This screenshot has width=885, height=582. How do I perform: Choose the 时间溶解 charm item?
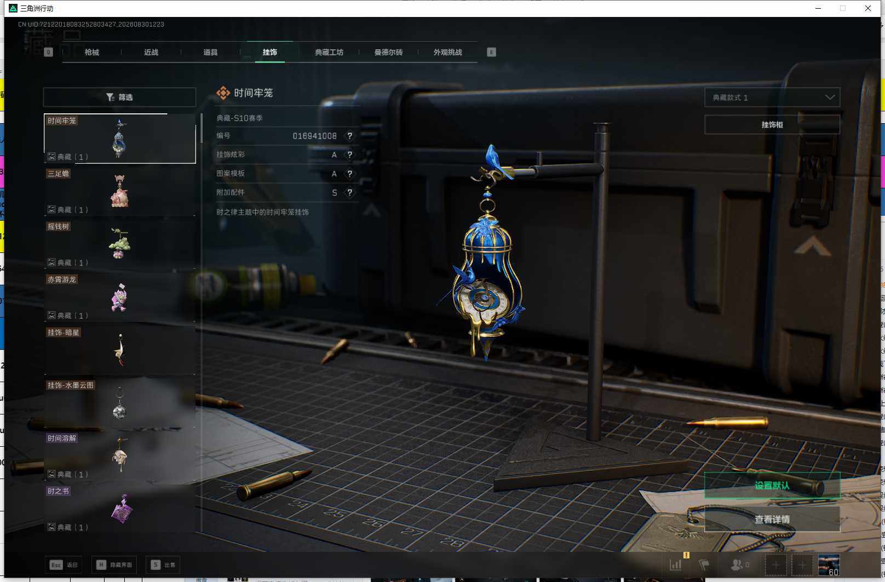pyautogui.click(x=120, y=456)
